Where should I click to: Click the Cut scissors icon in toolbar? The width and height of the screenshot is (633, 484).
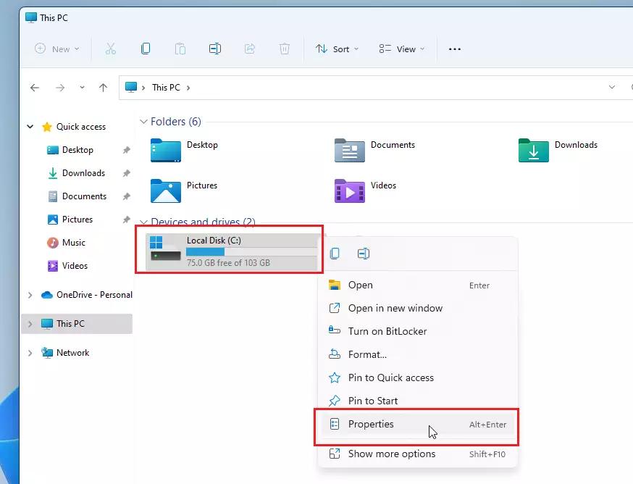tap(110, 49)
